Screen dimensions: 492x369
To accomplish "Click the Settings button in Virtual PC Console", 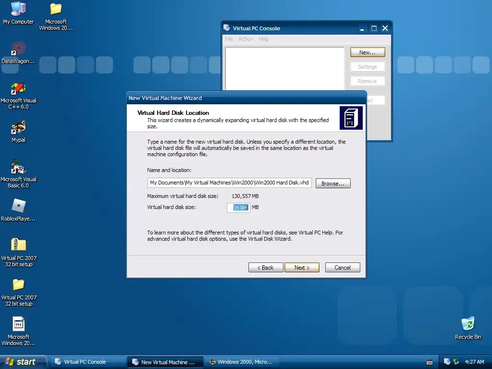I will (368, 67).
